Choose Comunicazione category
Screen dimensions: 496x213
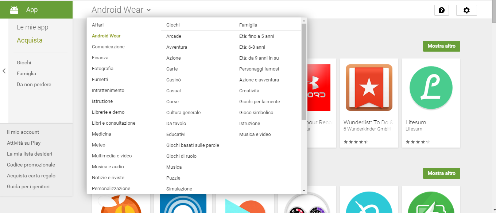pyautogui.click(x=108, y=47)
